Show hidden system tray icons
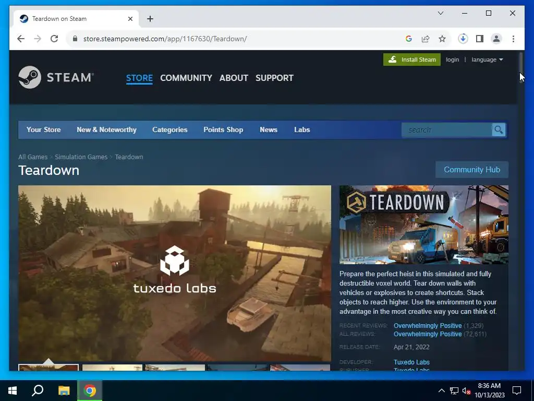534x401 pixels. tap(441, 391)
